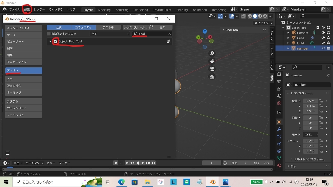Open the ツール sidebar tab
Viewport: 333px width, 187px height.
[272, 51]
